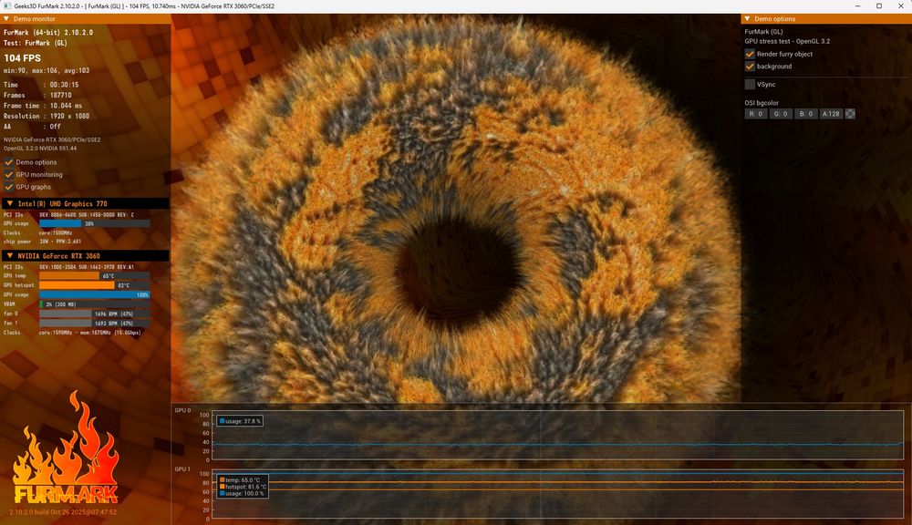Click the NVIDIA Clocks core:1598MHz line
912x525 pixels.
(89, 333)
